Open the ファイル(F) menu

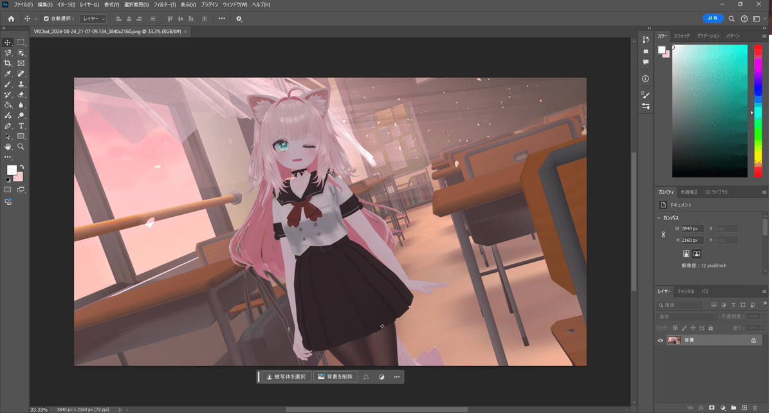tap(23, 5)
